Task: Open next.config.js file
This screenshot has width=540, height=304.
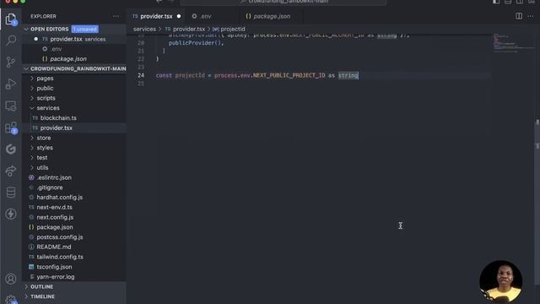Action: tap(55, 217)
